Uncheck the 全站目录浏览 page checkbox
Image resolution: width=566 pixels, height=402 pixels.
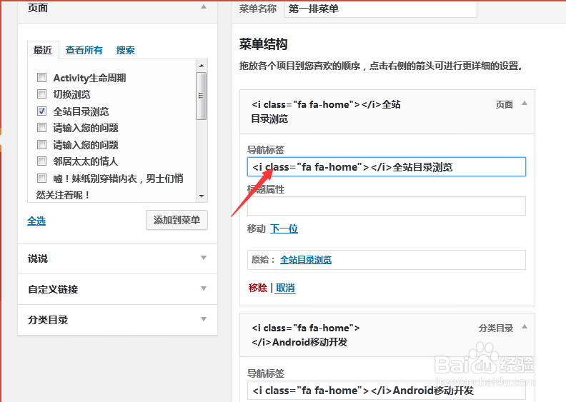pyautogui.click(x=42, y=111)
